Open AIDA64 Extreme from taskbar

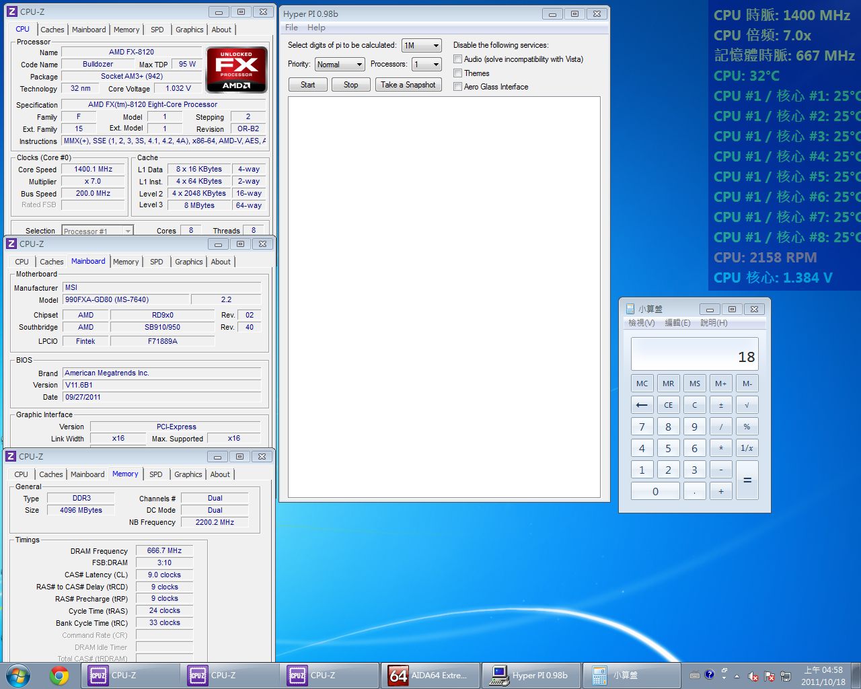(430, 676)
